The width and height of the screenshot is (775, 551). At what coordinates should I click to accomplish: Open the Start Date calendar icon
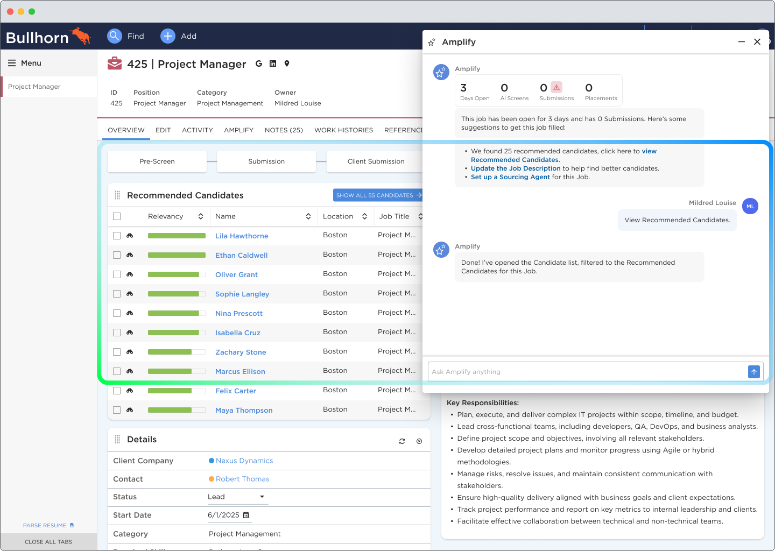(246, 515)
